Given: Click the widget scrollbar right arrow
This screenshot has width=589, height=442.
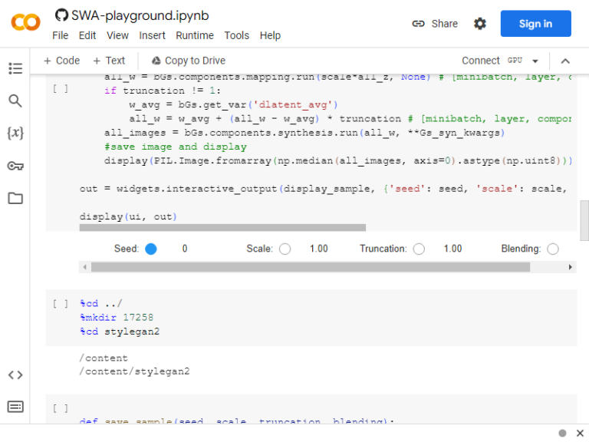Looking at the screenshot, I should pos(571,267).
